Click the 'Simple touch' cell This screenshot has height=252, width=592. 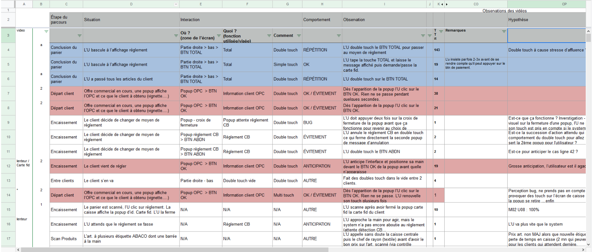(287, 64)
